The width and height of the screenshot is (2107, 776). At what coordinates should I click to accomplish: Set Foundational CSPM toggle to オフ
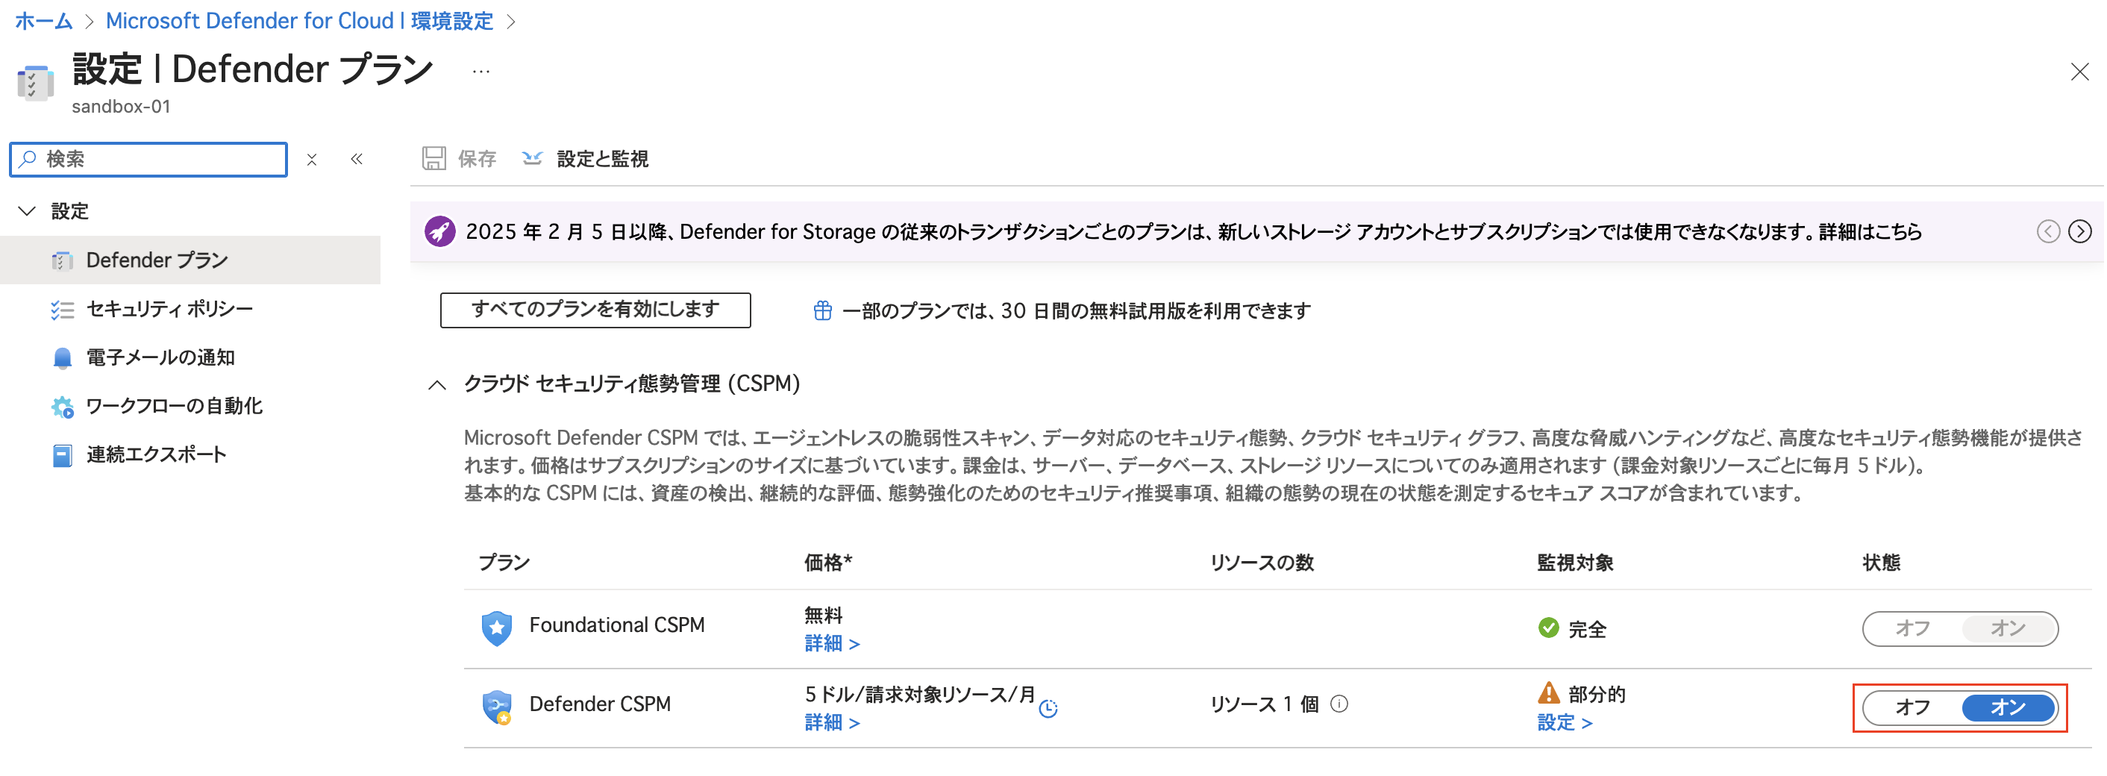point(1912,629)
